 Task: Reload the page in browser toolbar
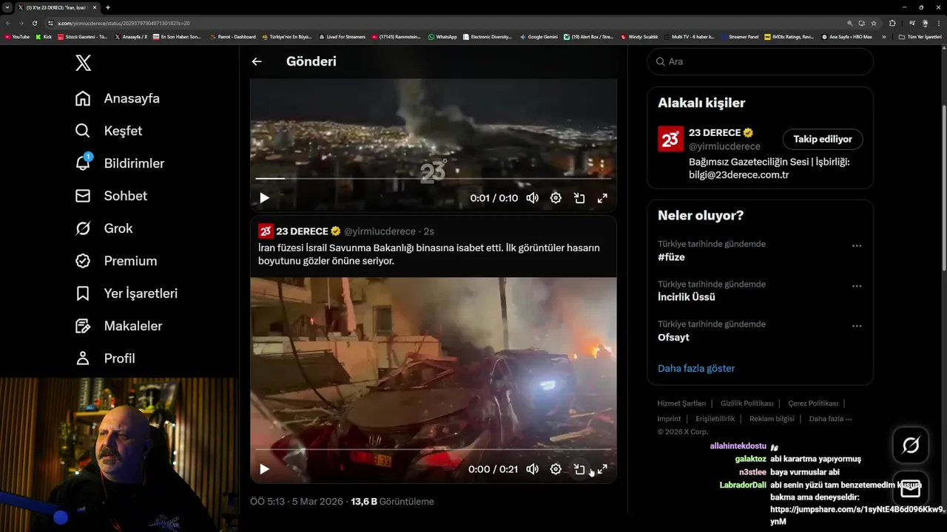click(x=35, y=23)
